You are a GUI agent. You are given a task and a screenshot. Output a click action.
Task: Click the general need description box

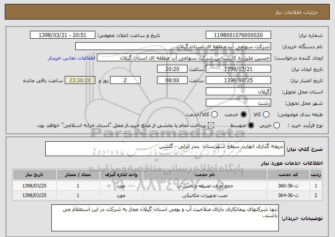pyautogui.click(x=165, y=149)
